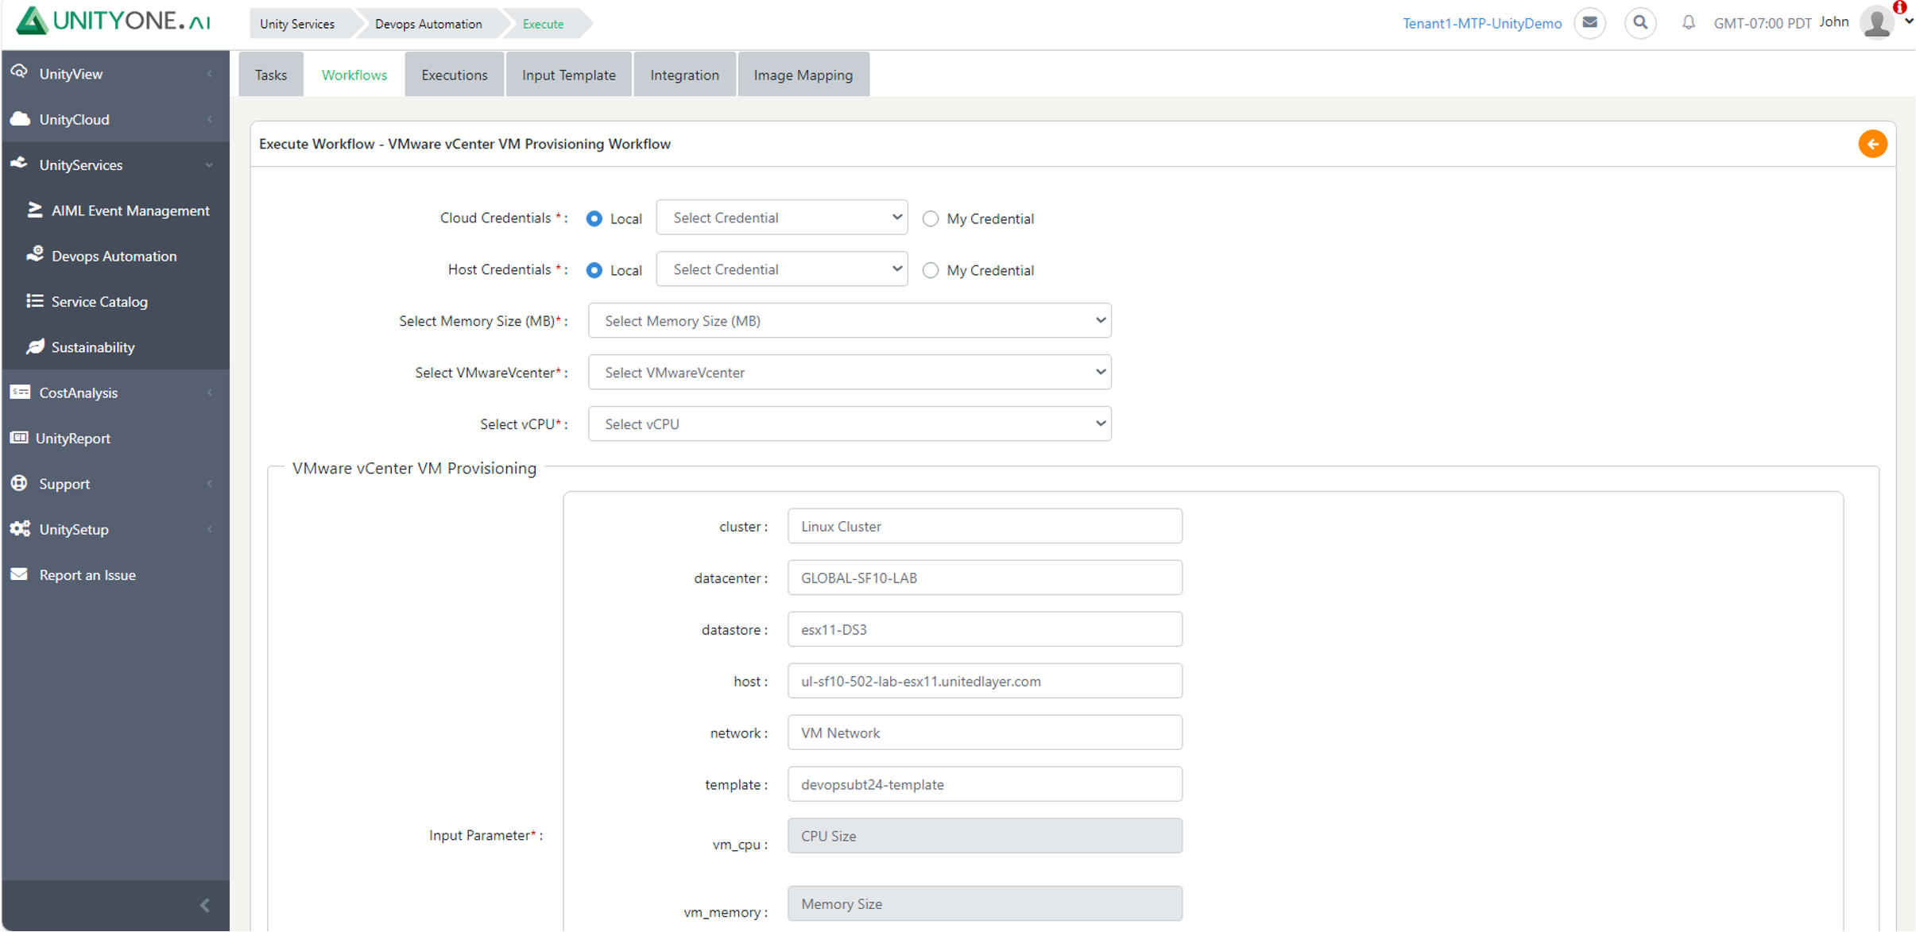Click the host input field

click(985, 681)
